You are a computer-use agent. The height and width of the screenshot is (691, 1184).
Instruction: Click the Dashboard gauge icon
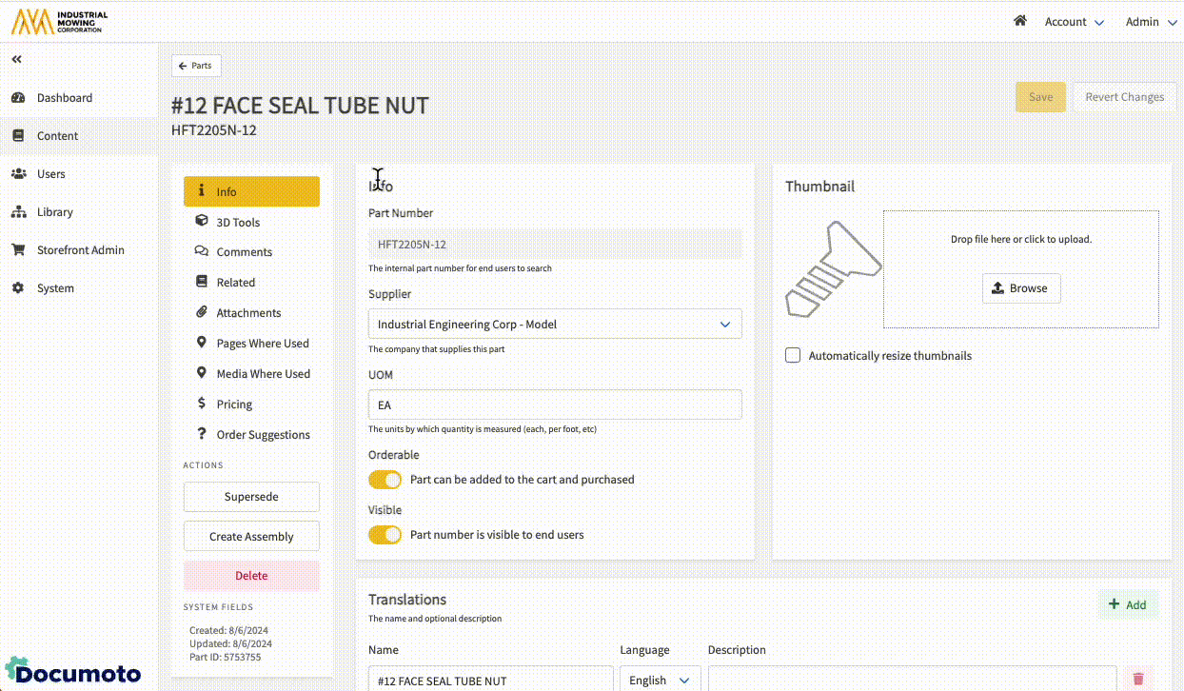(x=18, y=98)
